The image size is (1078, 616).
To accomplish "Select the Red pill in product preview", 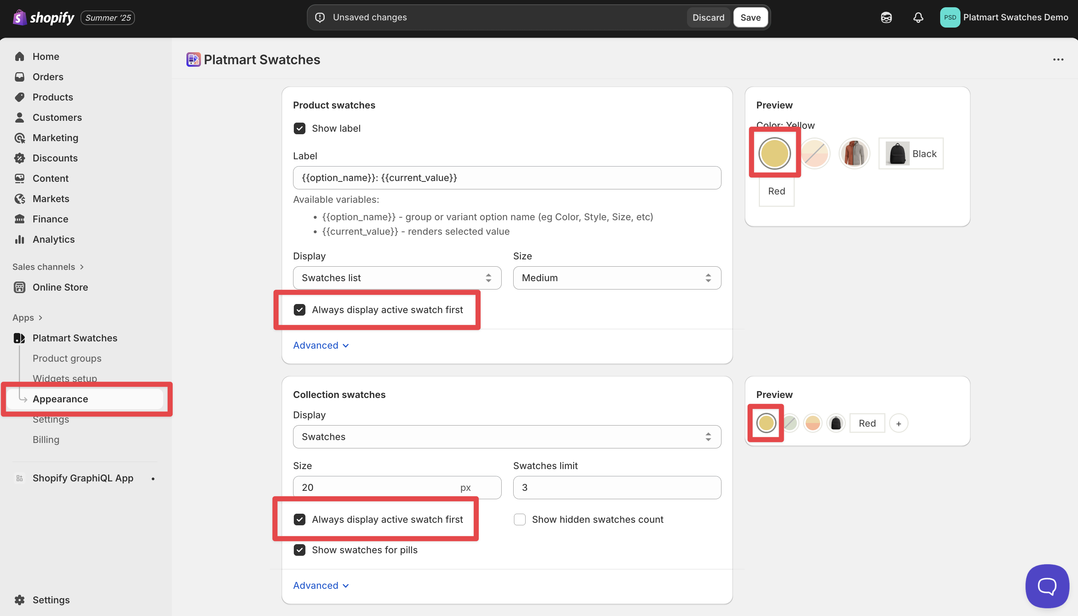I will click(x=776, y=191).
